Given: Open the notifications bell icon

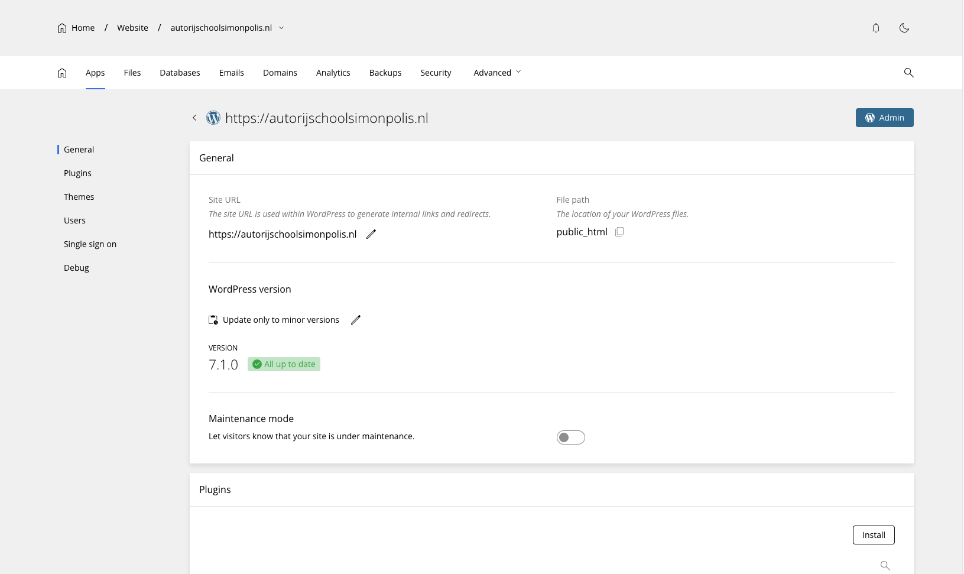Looking at the screenshot, I should click(x=876, y=28).
